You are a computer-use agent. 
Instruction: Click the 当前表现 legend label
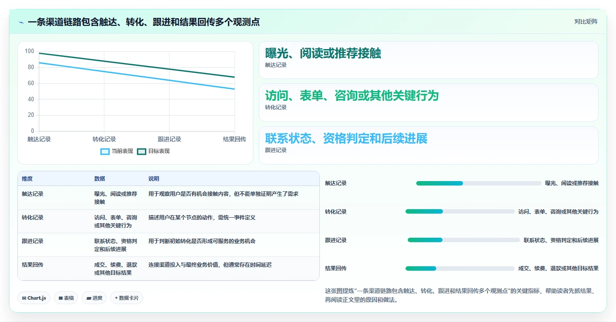[122, 151]
